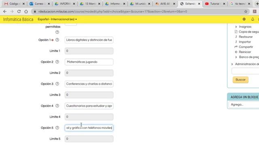Click the Restaurar arrow icon
Viewport: 259px width, 145px height.
pos(236,37)
